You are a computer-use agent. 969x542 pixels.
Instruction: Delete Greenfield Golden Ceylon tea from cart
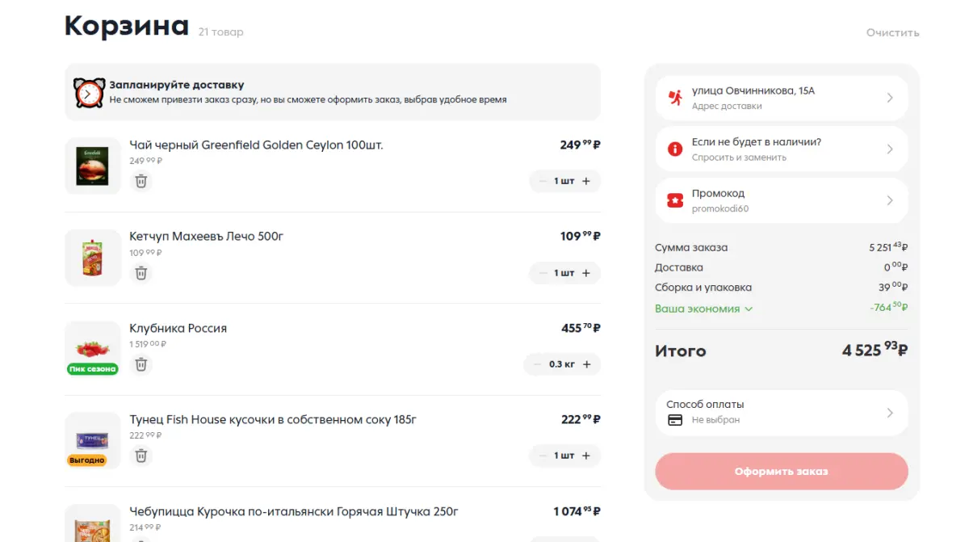[x=141, y=182]
